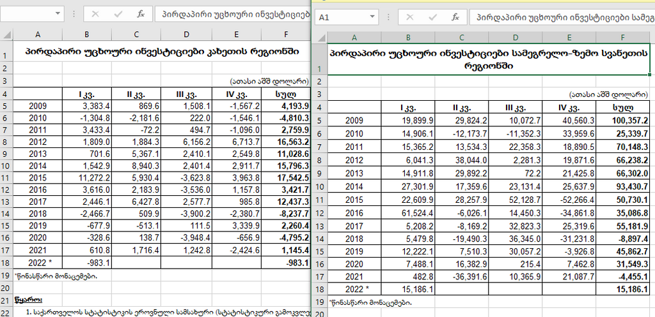Select column E header in right window
The image size is (655, 317).
tap(569, 38)
